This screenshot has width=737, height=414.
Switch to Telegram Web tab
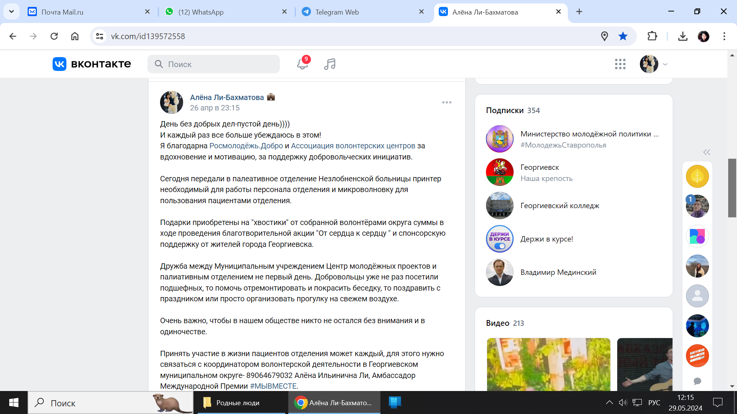tap(337, 12)
